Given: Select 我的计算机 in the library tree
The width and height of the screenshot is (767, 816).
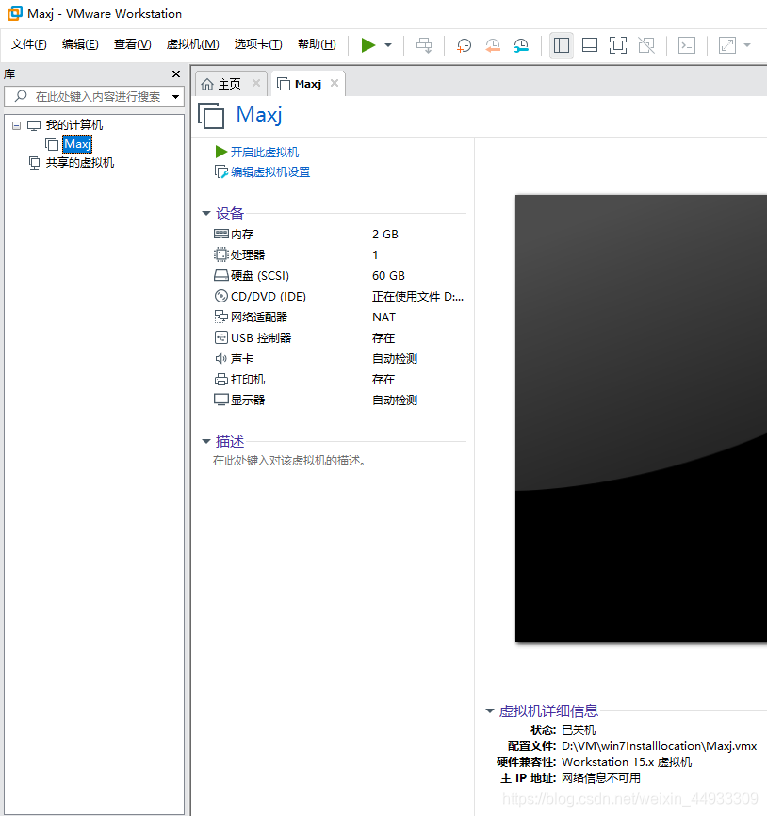Looking at the screenshot, I should point(73,125).
